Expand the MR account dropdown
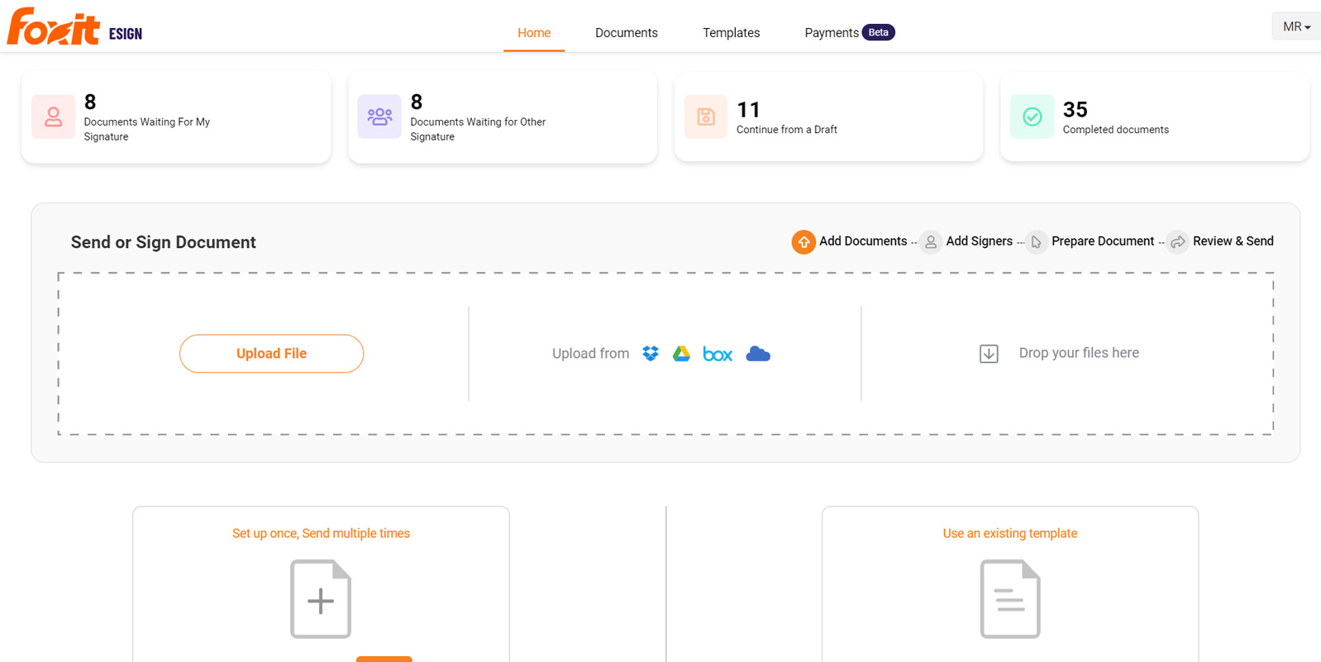The width and height of the screenshot is (1321, 662). pyautogui.click(x=1296, y=26)
